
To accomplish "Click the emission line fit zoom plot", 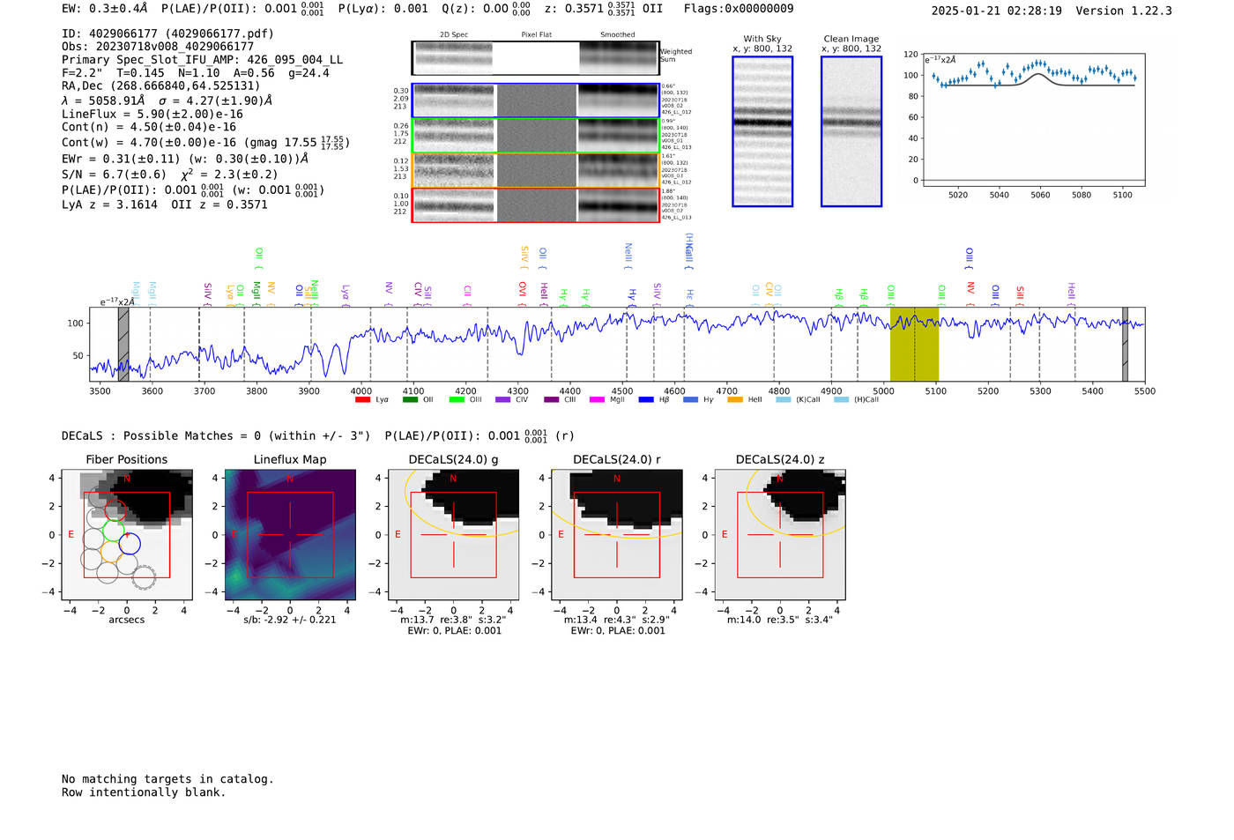I will point(1034,120).
